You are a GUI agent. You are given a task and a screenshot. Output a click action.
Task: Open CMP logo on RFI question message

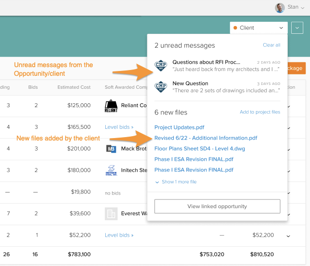tap(161, 66)
